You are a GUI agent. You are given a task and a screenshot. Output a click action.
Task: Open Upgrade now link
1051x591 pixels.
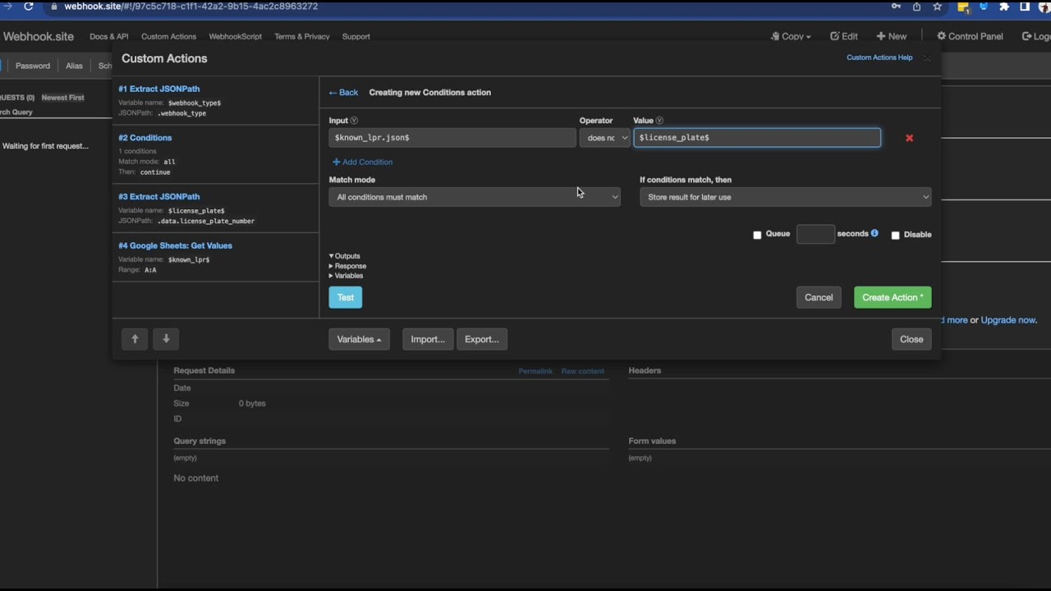click(x=1009, y=320)
